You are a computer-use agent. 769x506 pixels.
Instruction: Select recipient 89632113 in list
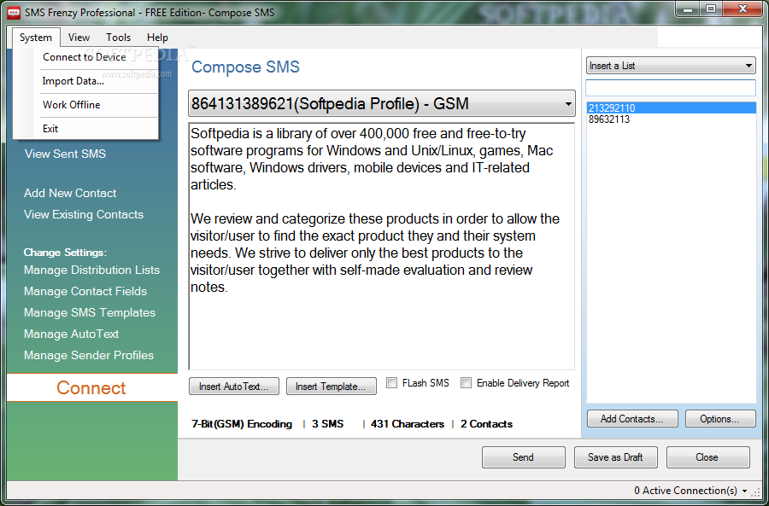click(x=672, y=119)
